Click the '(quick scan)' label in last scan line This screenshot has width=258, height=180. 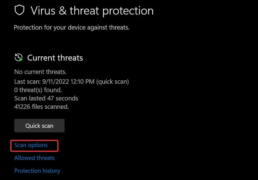(113, 81)
